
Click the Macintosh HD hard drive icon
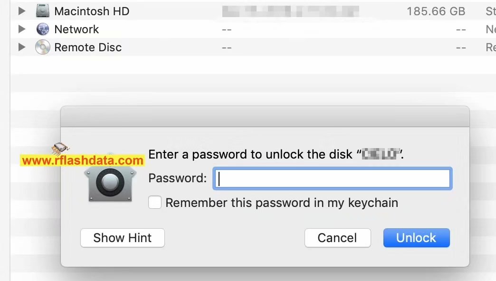pos(43,11)
